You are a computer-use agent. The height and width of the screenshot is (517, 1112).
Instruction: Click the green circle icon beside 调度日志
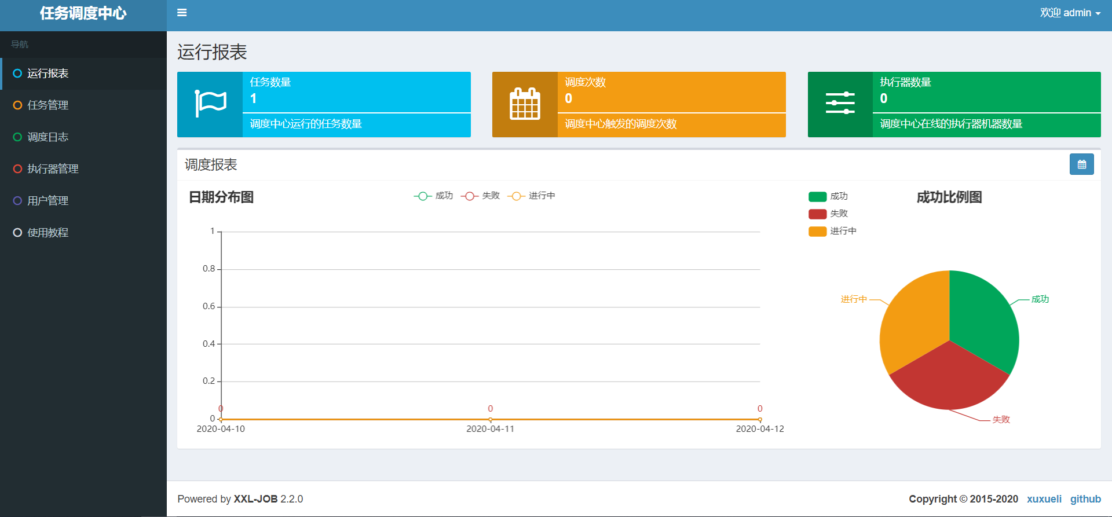click(x=17, y=137)
